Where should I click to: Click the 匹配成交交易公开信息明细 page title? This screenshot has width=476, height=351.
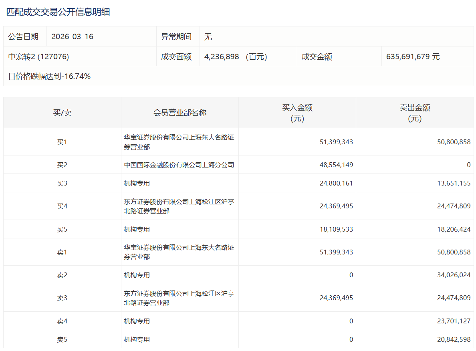coord(58,12)
